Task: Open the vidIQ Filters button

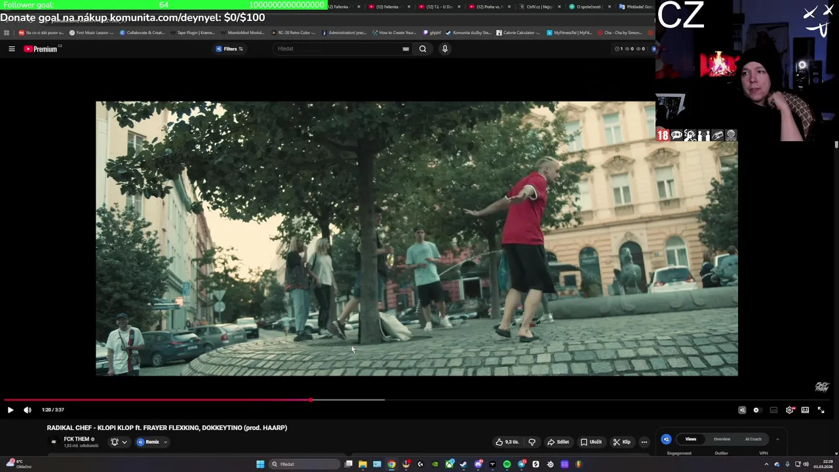Action: coord(229,49)
